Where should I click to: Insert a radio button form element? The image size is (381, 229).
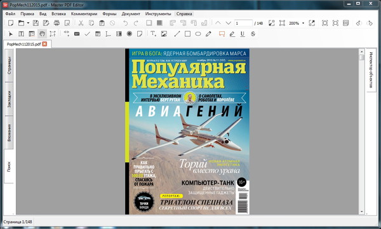[x=130, y=34]
